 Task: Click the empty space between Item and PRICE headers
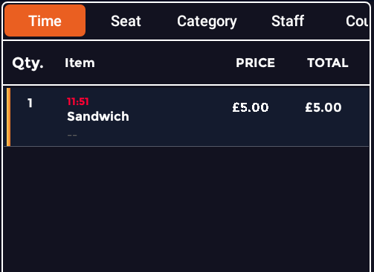pos(165,63)
